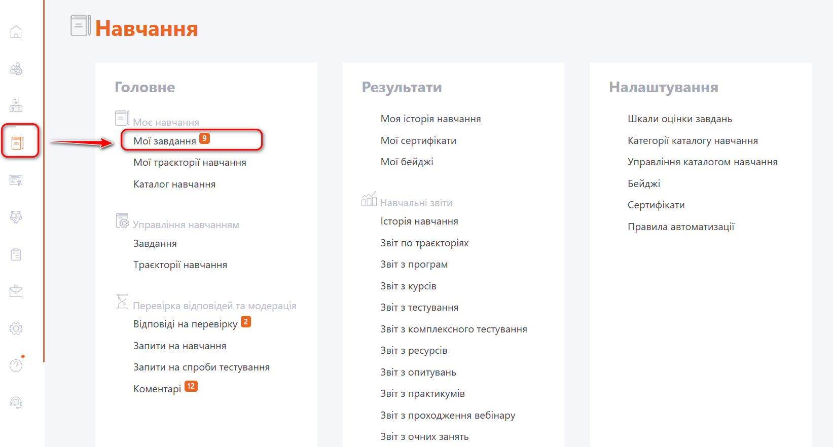Open 'Мої завдання' link
Screen dimensions: 833x447
165,141
